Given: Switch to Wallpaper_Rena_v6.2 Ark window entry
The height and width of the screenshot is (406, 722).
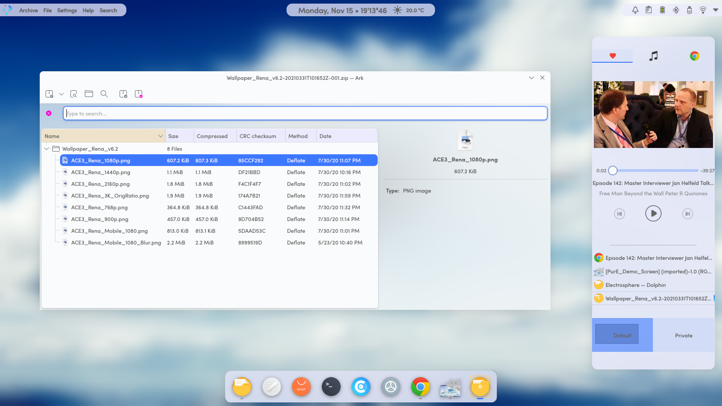Looking at the screenshot, I should (x=653, y=298).
